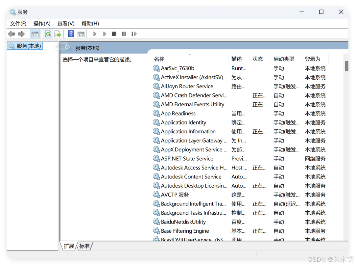Click the gear icon beside BaiduNetdiskUtility
This screenshot has height=265, width=355.
pos(156,222)
